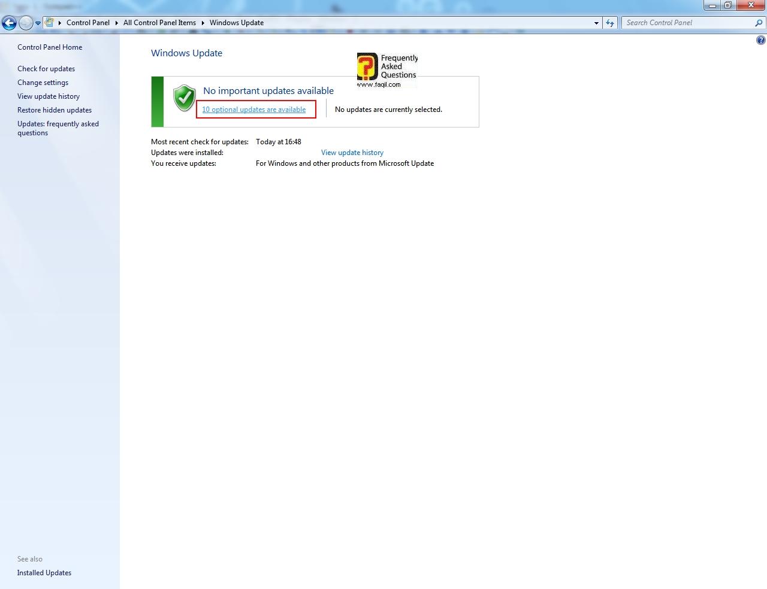
Task: Open Updates: frequently asked questions
Action: coord(58,128)
